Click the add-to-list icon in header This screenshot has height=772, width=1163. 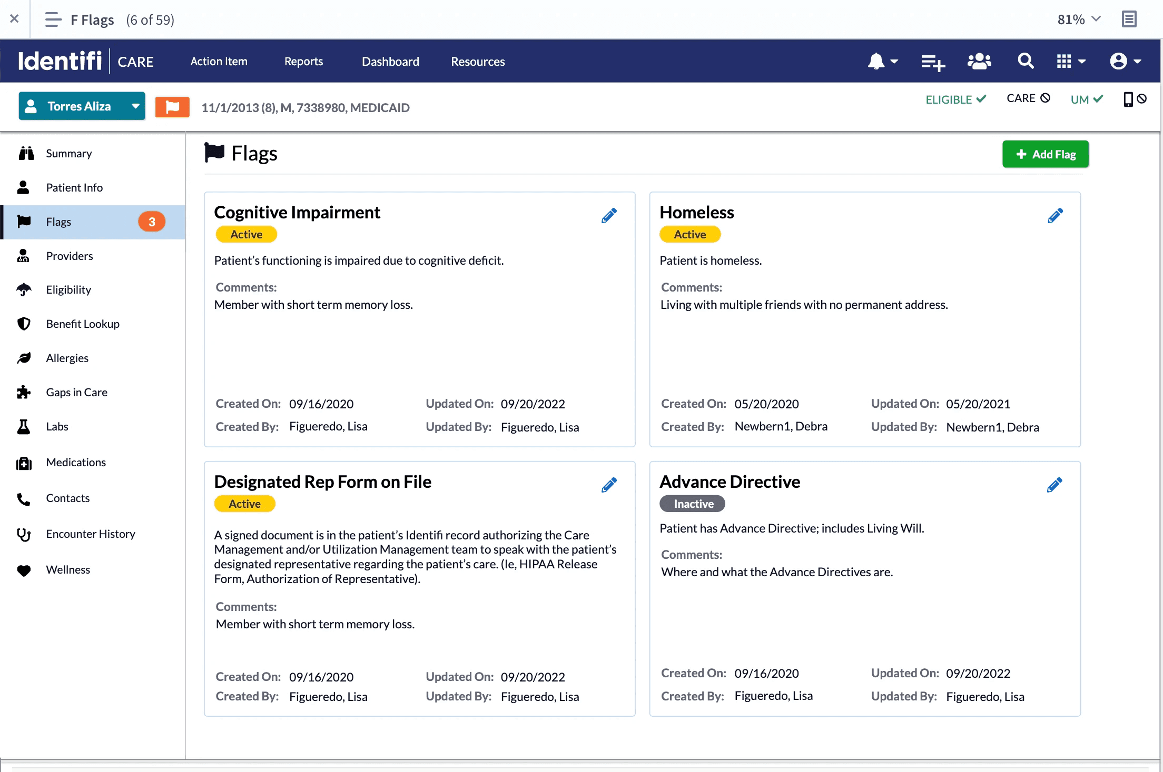pyautogui.click(x=933, y=62)
